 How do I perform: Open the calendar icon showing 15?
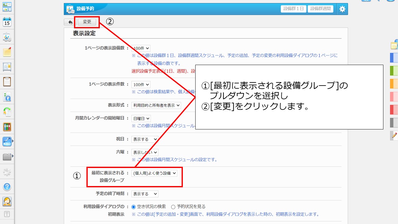tap(7, 22)
